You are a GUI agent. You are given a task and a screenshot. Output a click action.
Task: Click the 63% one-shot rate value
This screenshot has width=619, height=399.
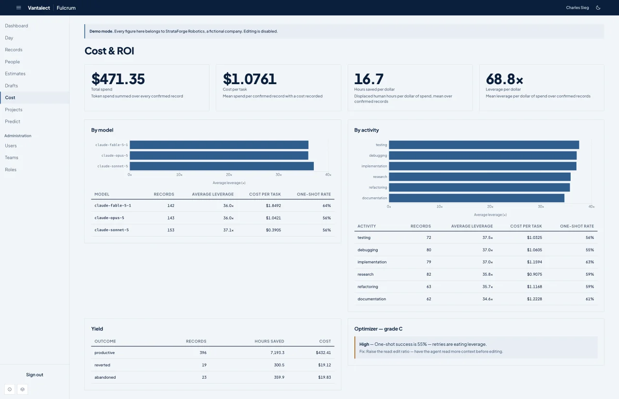(x=590, y=262)
